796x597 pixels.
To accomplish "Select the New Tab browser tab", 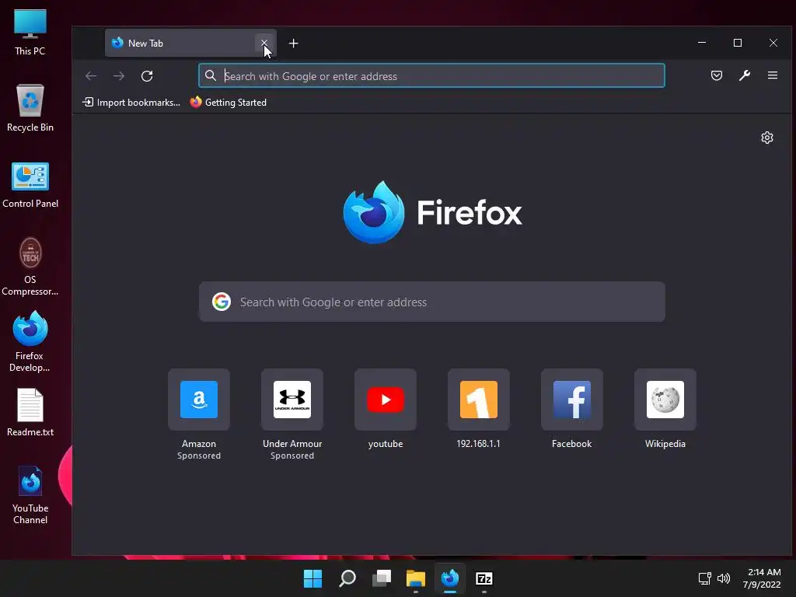I will (x=190, y=44).
